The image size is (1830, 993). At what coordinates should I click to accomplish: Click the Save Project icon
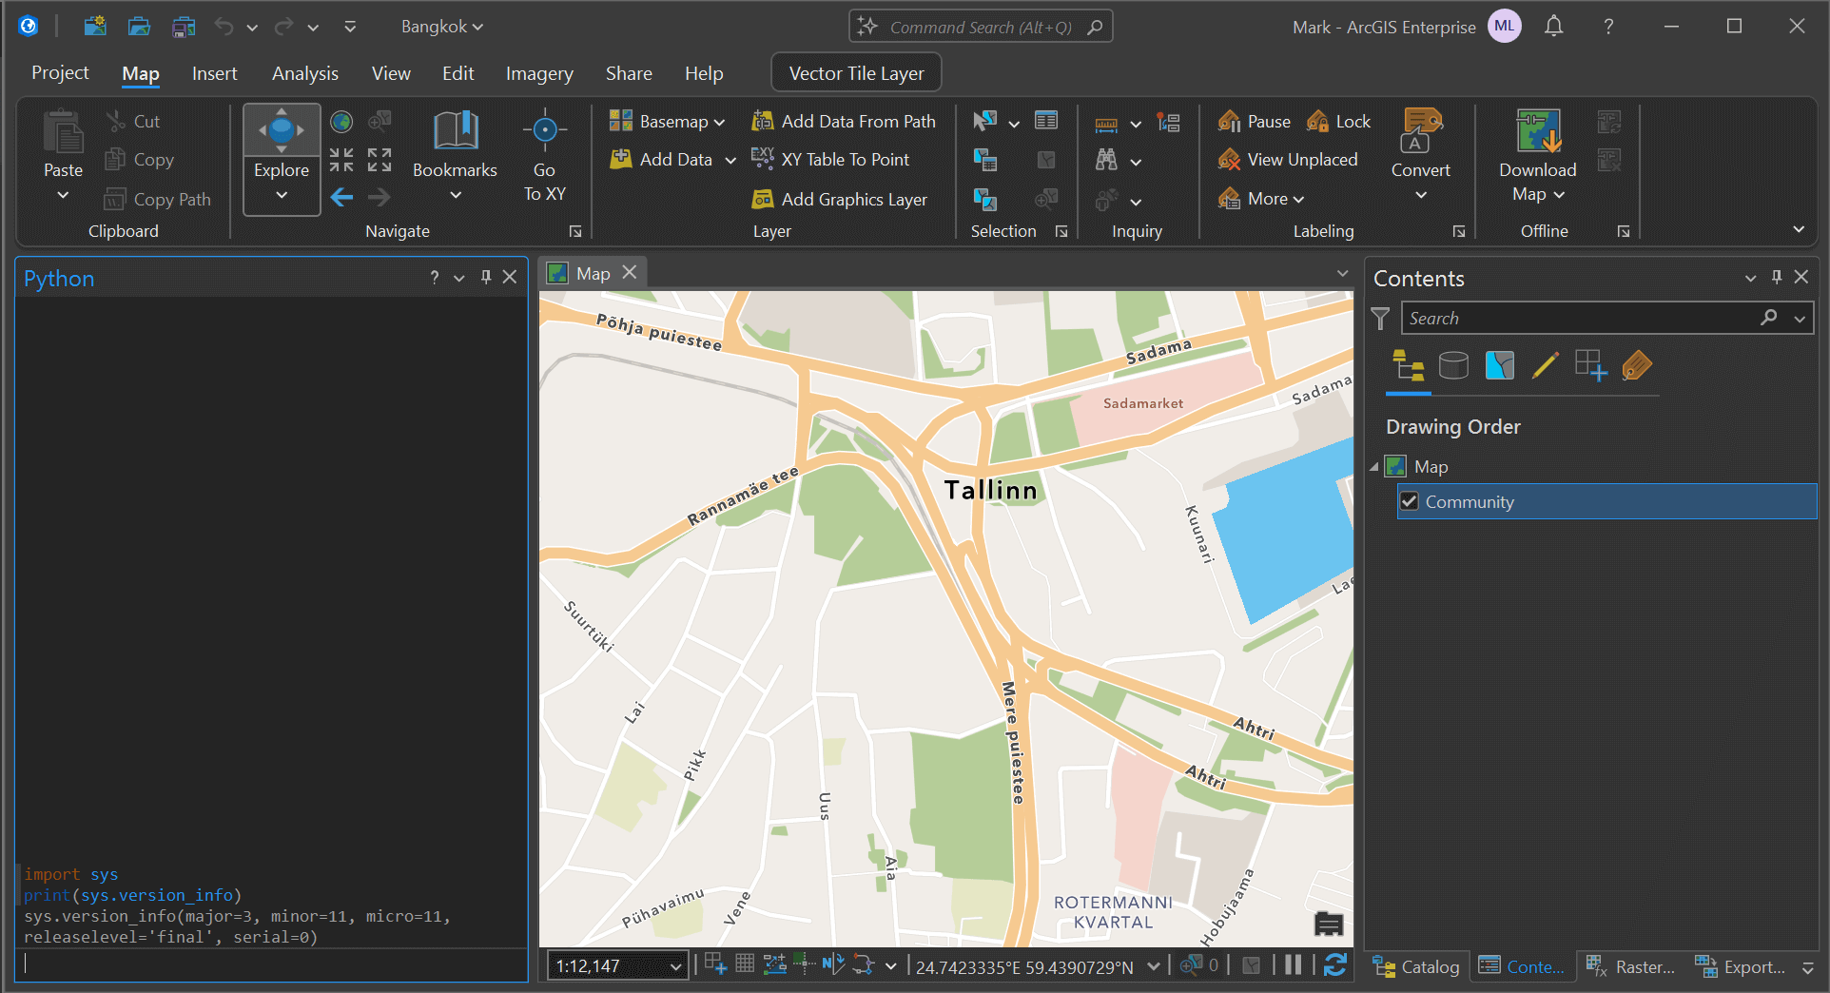click(x=184, y=27)
